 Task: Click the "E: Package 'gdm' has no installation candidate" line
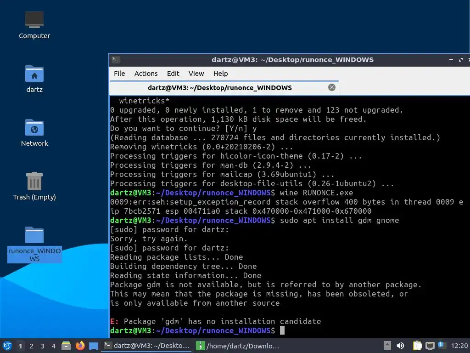point(216,321)
